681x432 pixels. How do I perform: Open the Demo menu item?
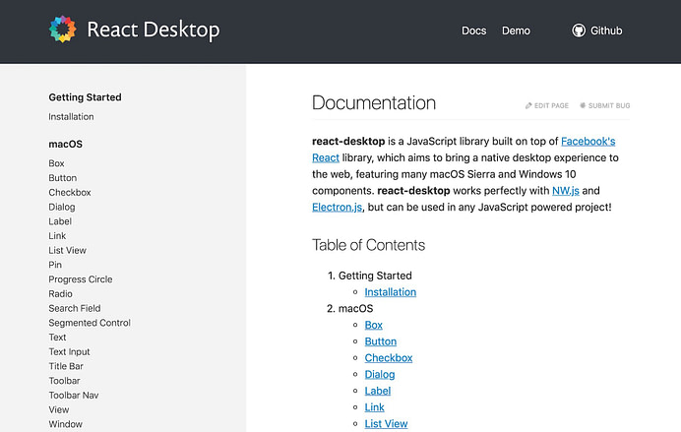516,31
